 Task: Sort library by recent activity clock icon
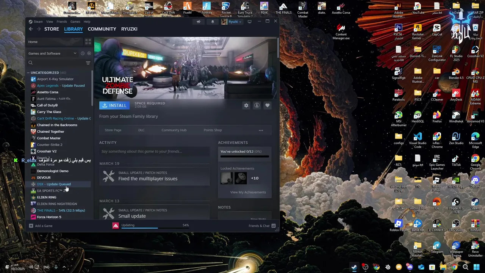point(83,53)
